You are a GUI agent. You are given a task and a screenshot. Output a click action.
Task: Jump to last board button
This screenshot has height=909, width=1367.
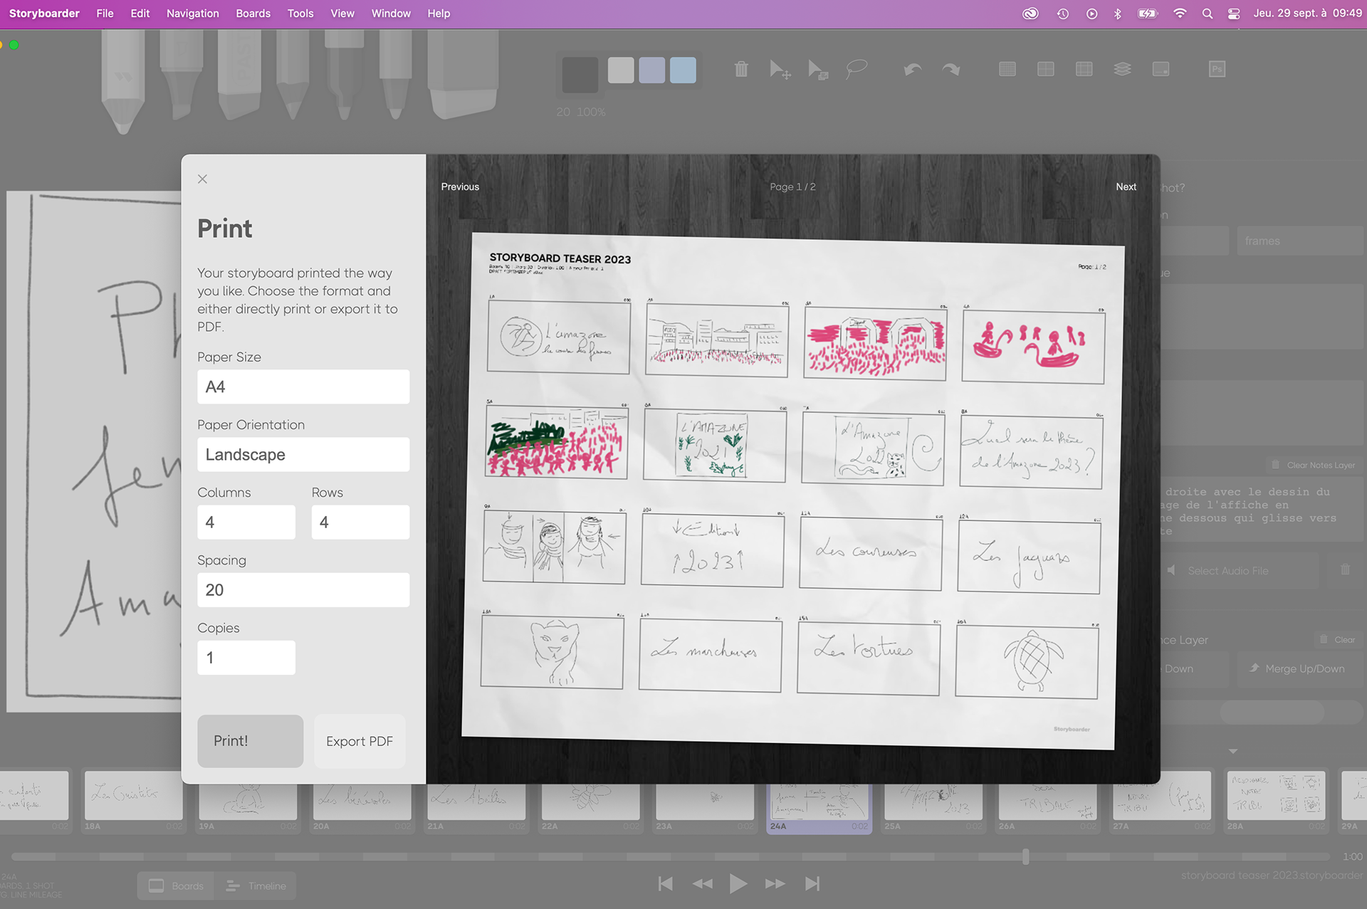pyautogui.click(x=812, y=884)
